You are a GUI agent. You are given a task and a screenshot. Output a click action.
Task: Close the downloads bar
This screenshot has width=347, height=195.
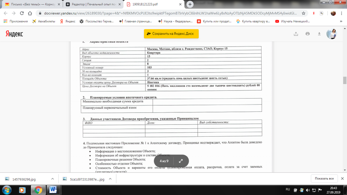(x=342, y=179)
